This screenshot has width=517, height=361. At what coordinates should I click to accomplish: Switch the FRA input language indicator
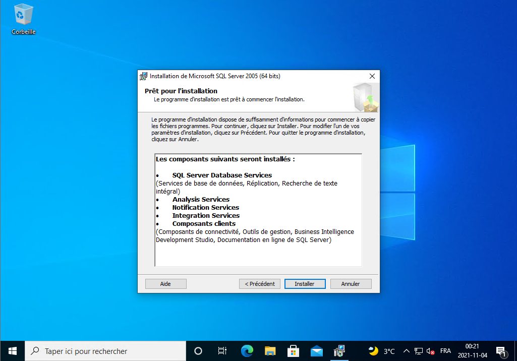pos(445,351)
